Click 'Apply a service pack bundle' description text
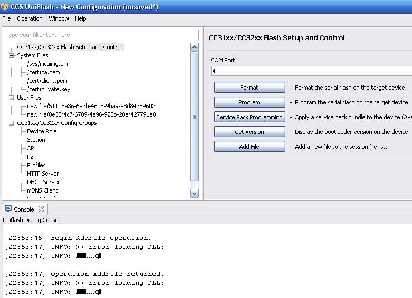This screenshot has width=412, height=298. 353,117
